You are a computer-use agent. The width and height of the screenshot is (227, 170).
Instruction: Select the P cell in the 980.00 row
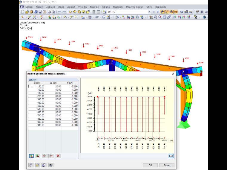tap(70, 125)
